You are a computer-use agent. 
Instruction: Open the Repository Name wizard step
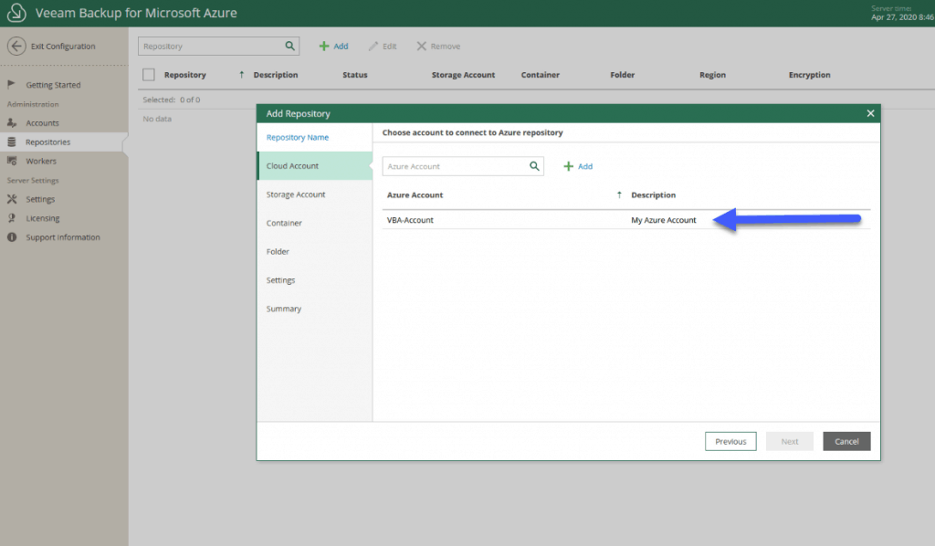coord(314,137)
